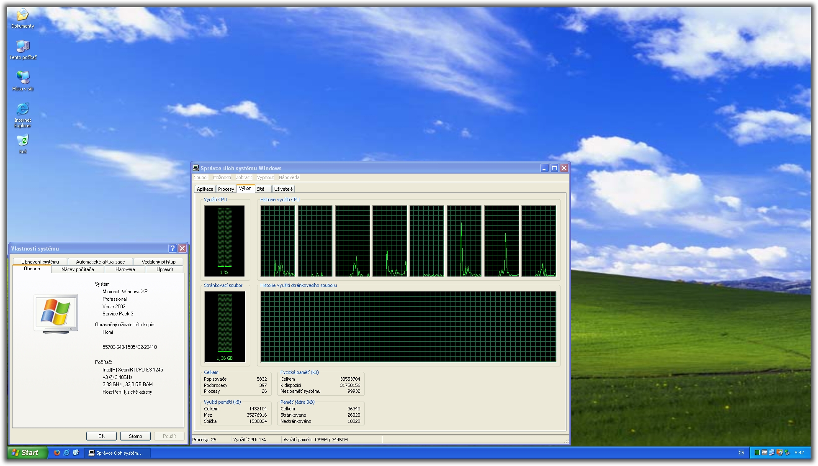Open the Dokumenty desktop icon

point(23,18)
